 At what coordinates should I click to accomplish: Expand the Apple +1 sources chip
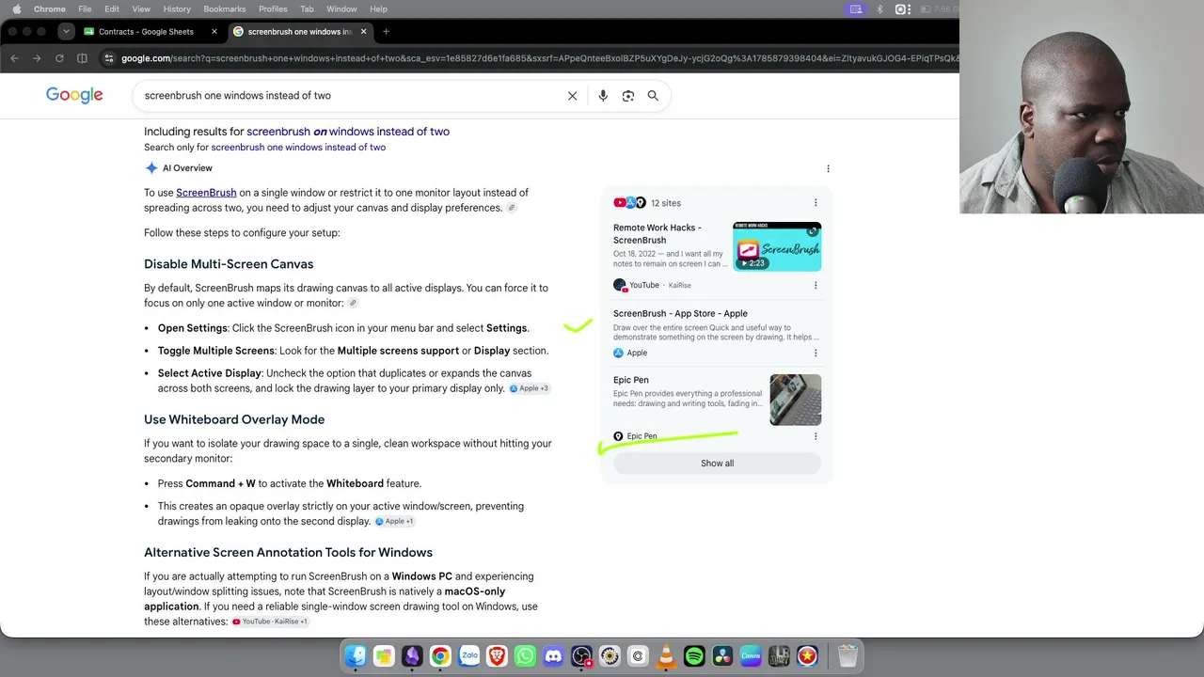(394, 521)
